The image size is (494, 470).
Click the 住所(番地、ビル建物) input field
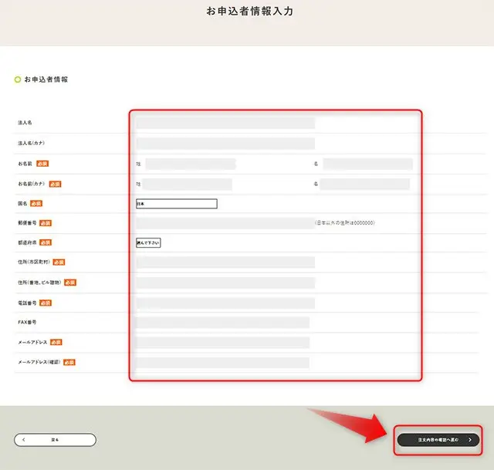point(225,282)
